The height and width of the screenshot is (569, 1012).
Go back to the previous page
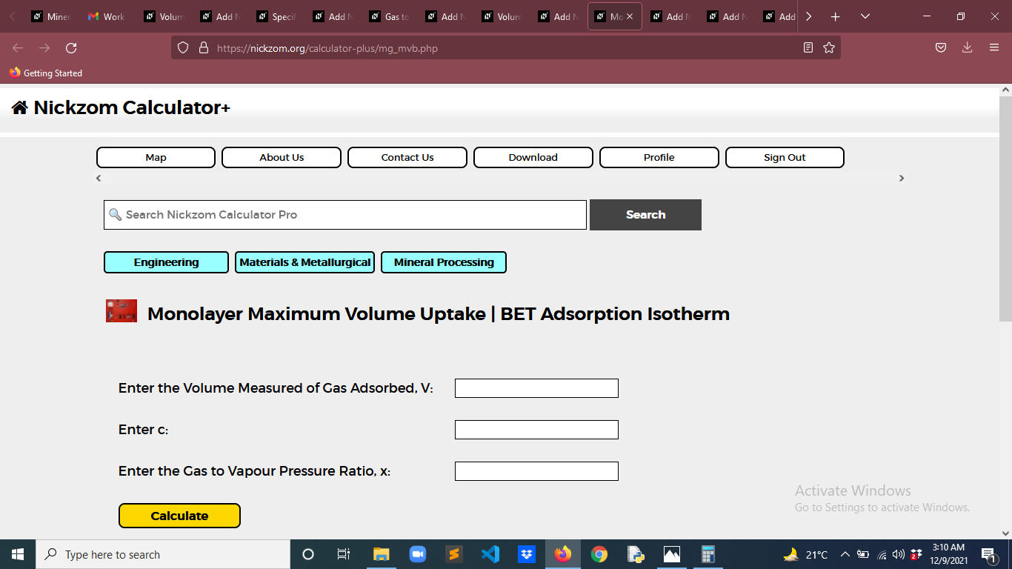point(18,48)
